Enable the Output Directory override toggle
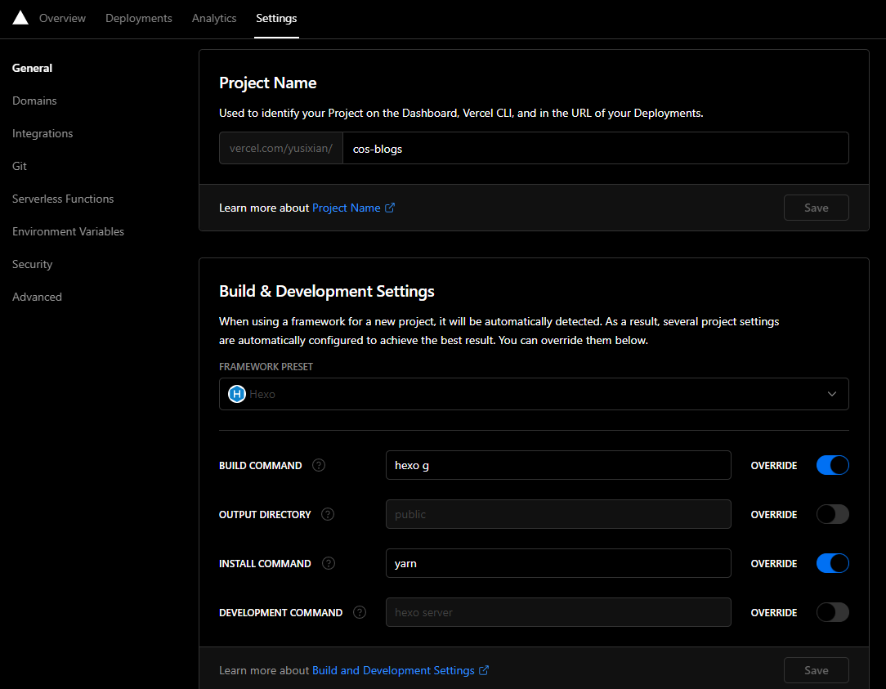Viewport: 886px width, 689px height. click(x=832, y=514)
